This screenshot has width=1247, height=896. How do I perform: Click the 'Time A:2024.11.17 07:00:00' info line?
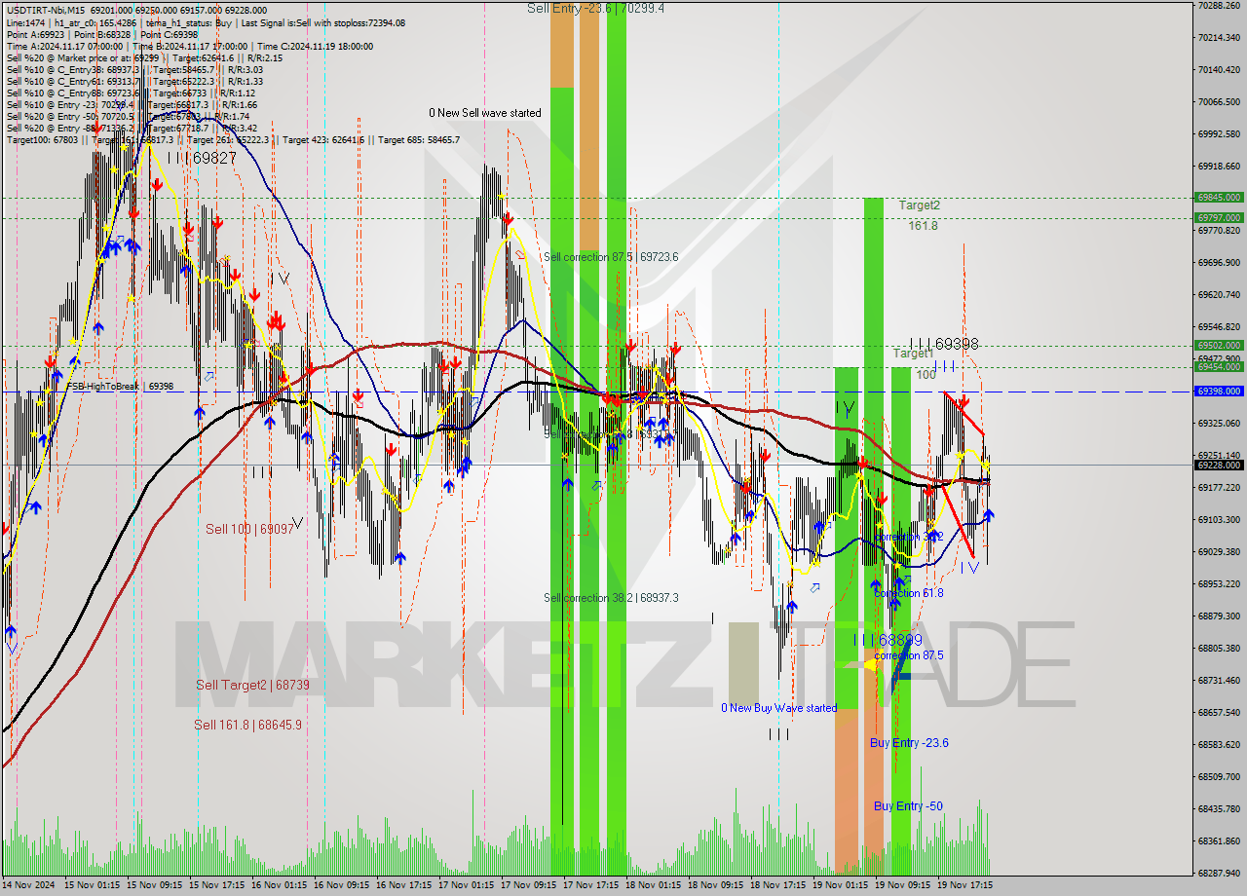190,46
